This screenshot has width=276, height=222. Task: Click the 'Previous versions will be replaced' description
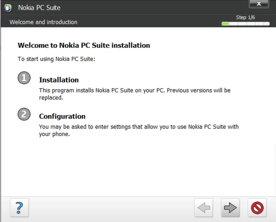[135, 94]
